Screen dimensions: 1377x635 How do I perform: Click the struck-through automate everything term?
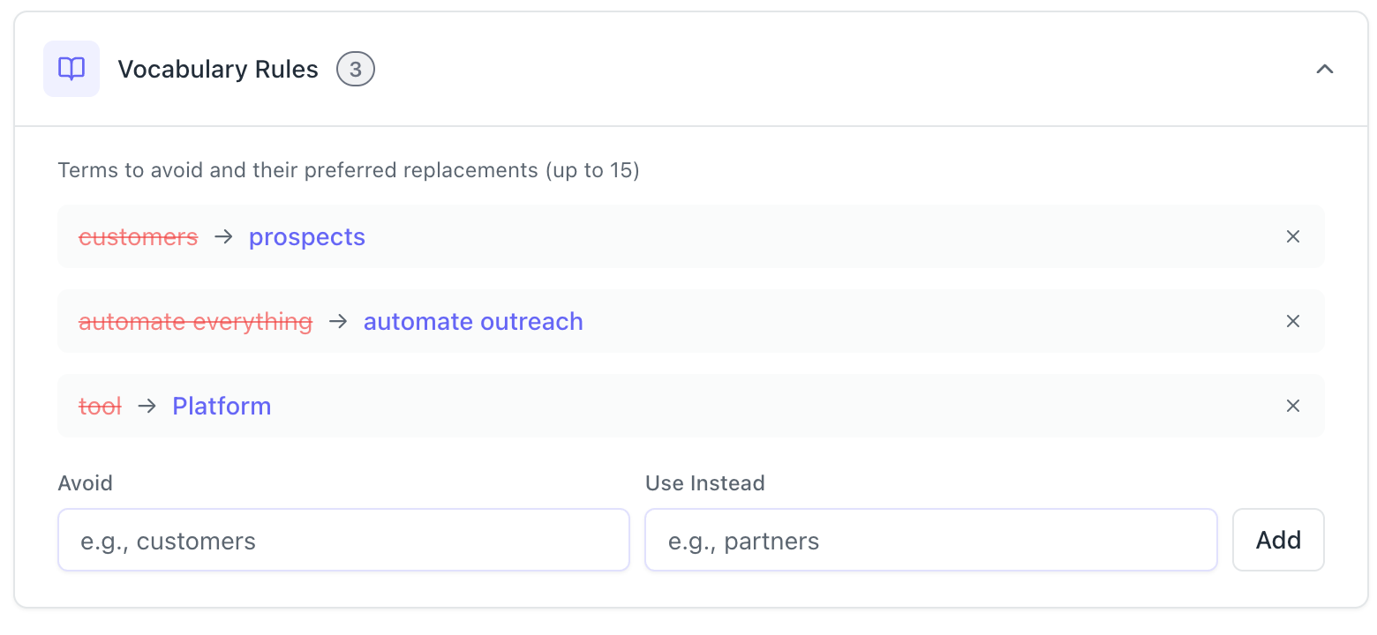point(195,322)
